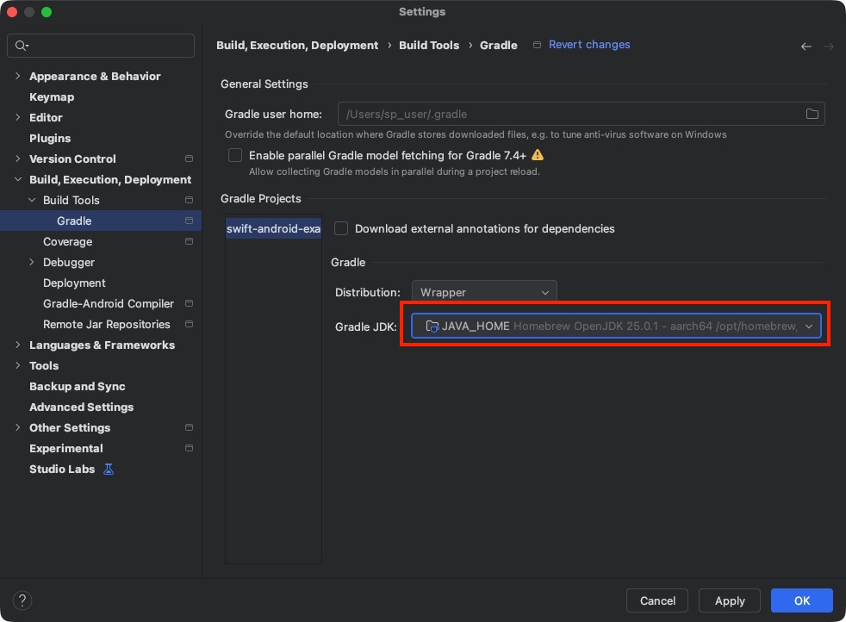Screen dimensions: 846x622
Task: Open the Gradle JDK dropdown
Action: coord(615,326)
